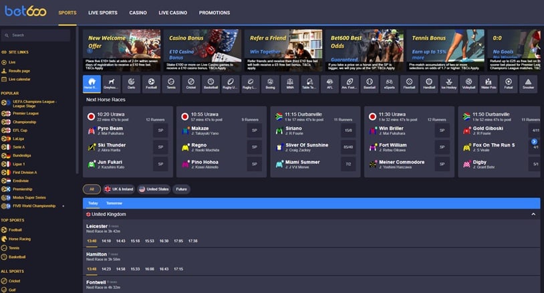Select the Greyhounds sport icon

(112, 84)
